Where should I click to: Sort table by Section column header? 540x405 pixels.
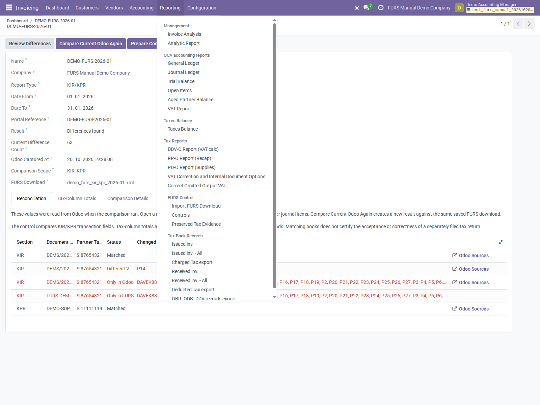click(25, 242)
